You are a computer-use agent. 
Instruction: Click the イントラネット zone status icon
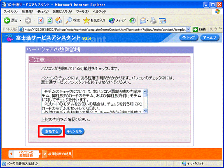click(184, 164)
